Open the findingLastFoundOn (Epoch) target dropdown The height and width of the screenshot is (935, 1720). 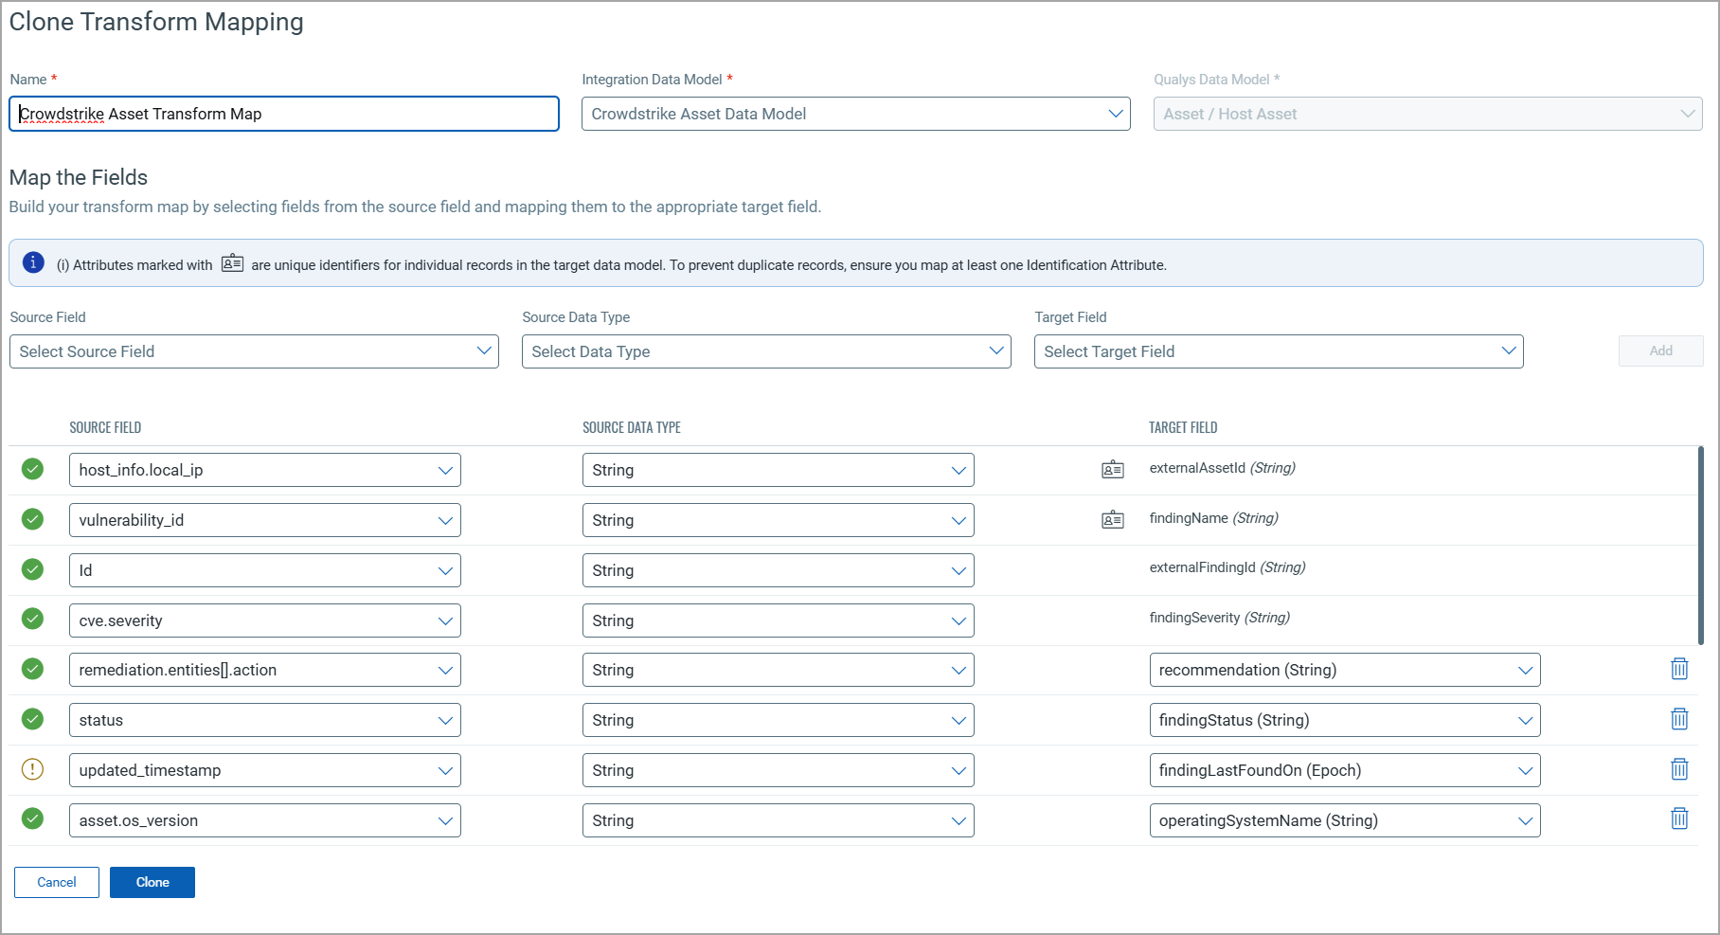1344,770
